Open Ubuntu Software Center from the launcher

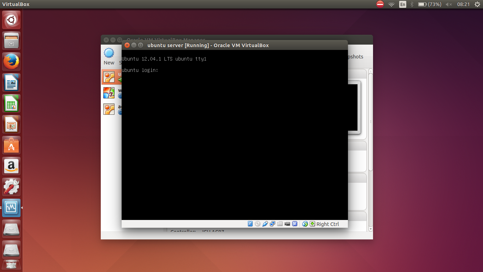[11, 145]
